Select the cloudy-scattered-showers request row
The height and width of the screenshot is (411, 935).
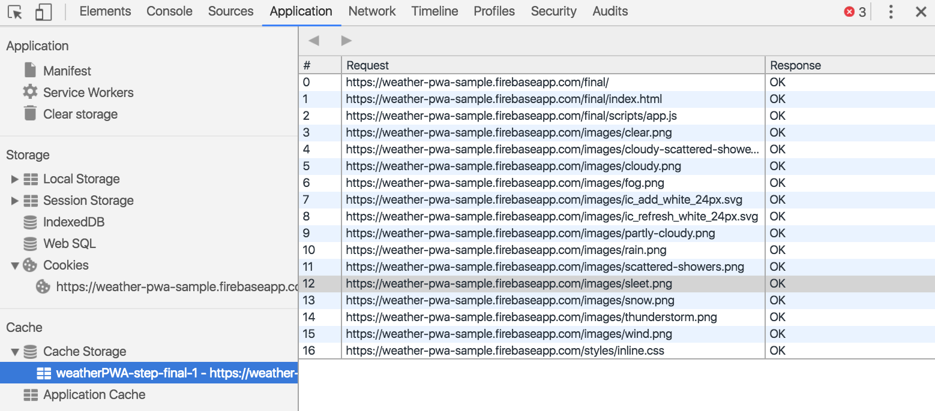click(617, 149)
